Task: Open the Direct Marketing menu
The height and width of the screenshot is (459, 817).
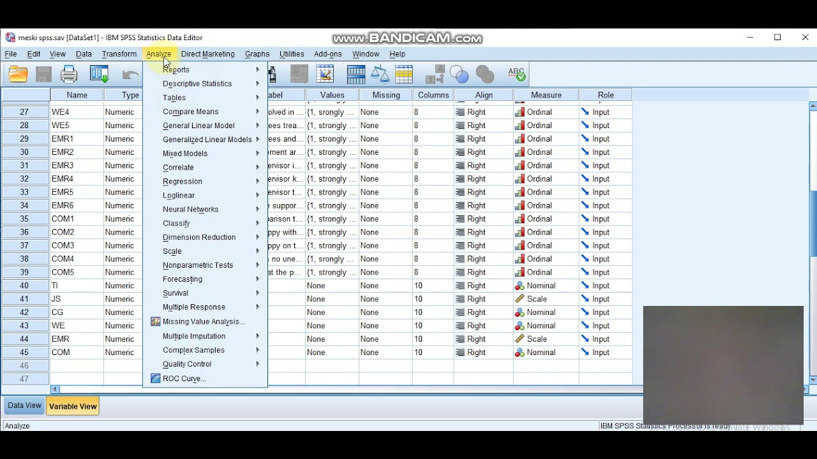Action: [208, 54]
